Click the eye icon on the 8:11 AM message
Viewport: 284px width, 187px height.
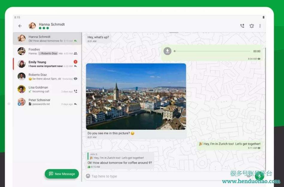259,148
